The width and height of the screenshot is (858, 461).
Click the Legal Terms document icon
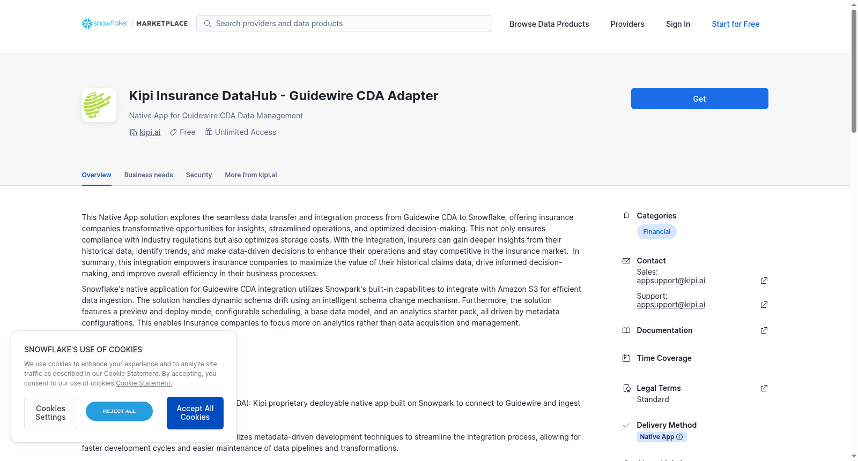tap(626, 388)
